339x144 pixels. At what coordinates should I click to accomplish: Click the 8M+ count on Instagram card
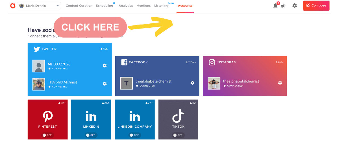[x=280, y=62]
